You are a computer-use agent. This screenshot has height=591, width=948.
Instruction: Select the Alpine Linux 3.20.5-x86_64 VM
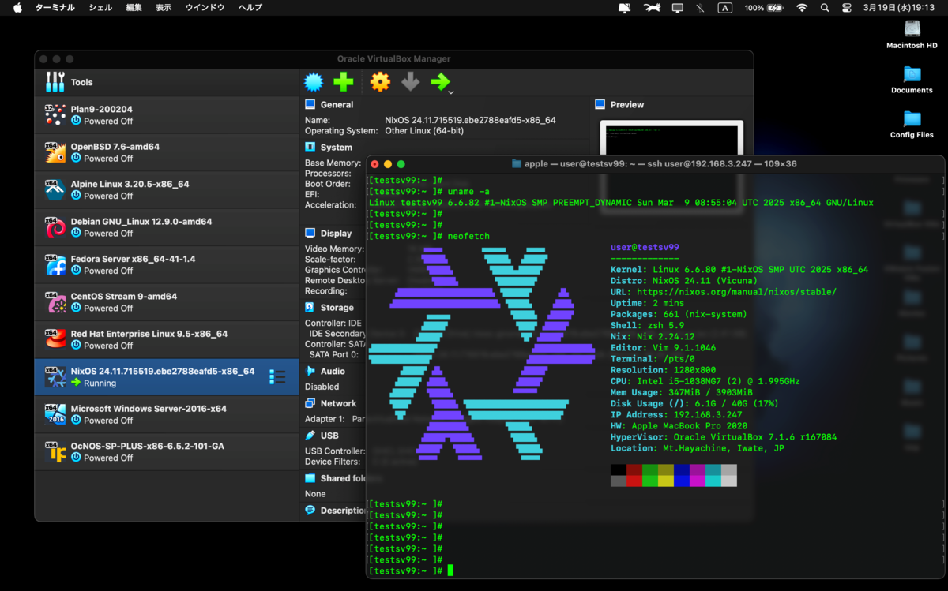(x=167, y=189)
